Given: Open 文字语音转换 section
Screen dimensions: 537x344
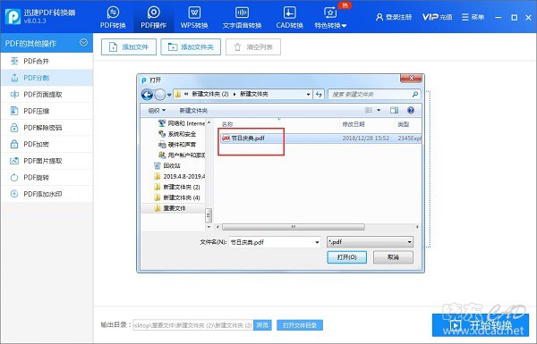Looking at the screenshot, I should click(x=242, y=17).
